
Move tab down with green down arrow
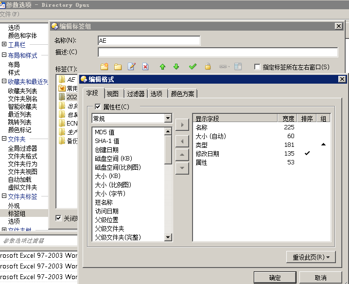[176, 67]
